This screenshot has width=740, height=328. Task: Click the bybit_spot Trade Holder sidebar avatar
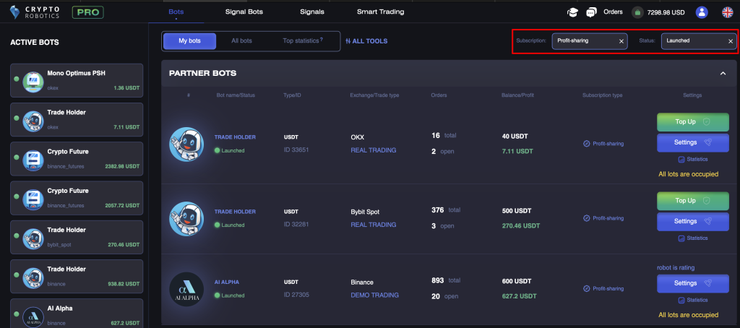[33, 239]
